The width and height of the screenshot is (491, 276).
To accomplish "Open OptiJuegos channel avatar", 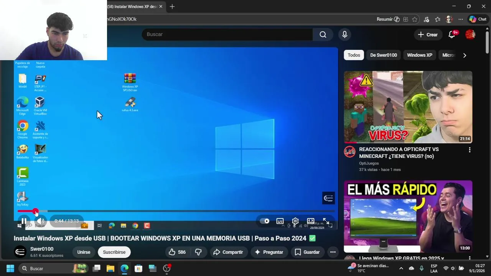I will [x=349, y=151].
